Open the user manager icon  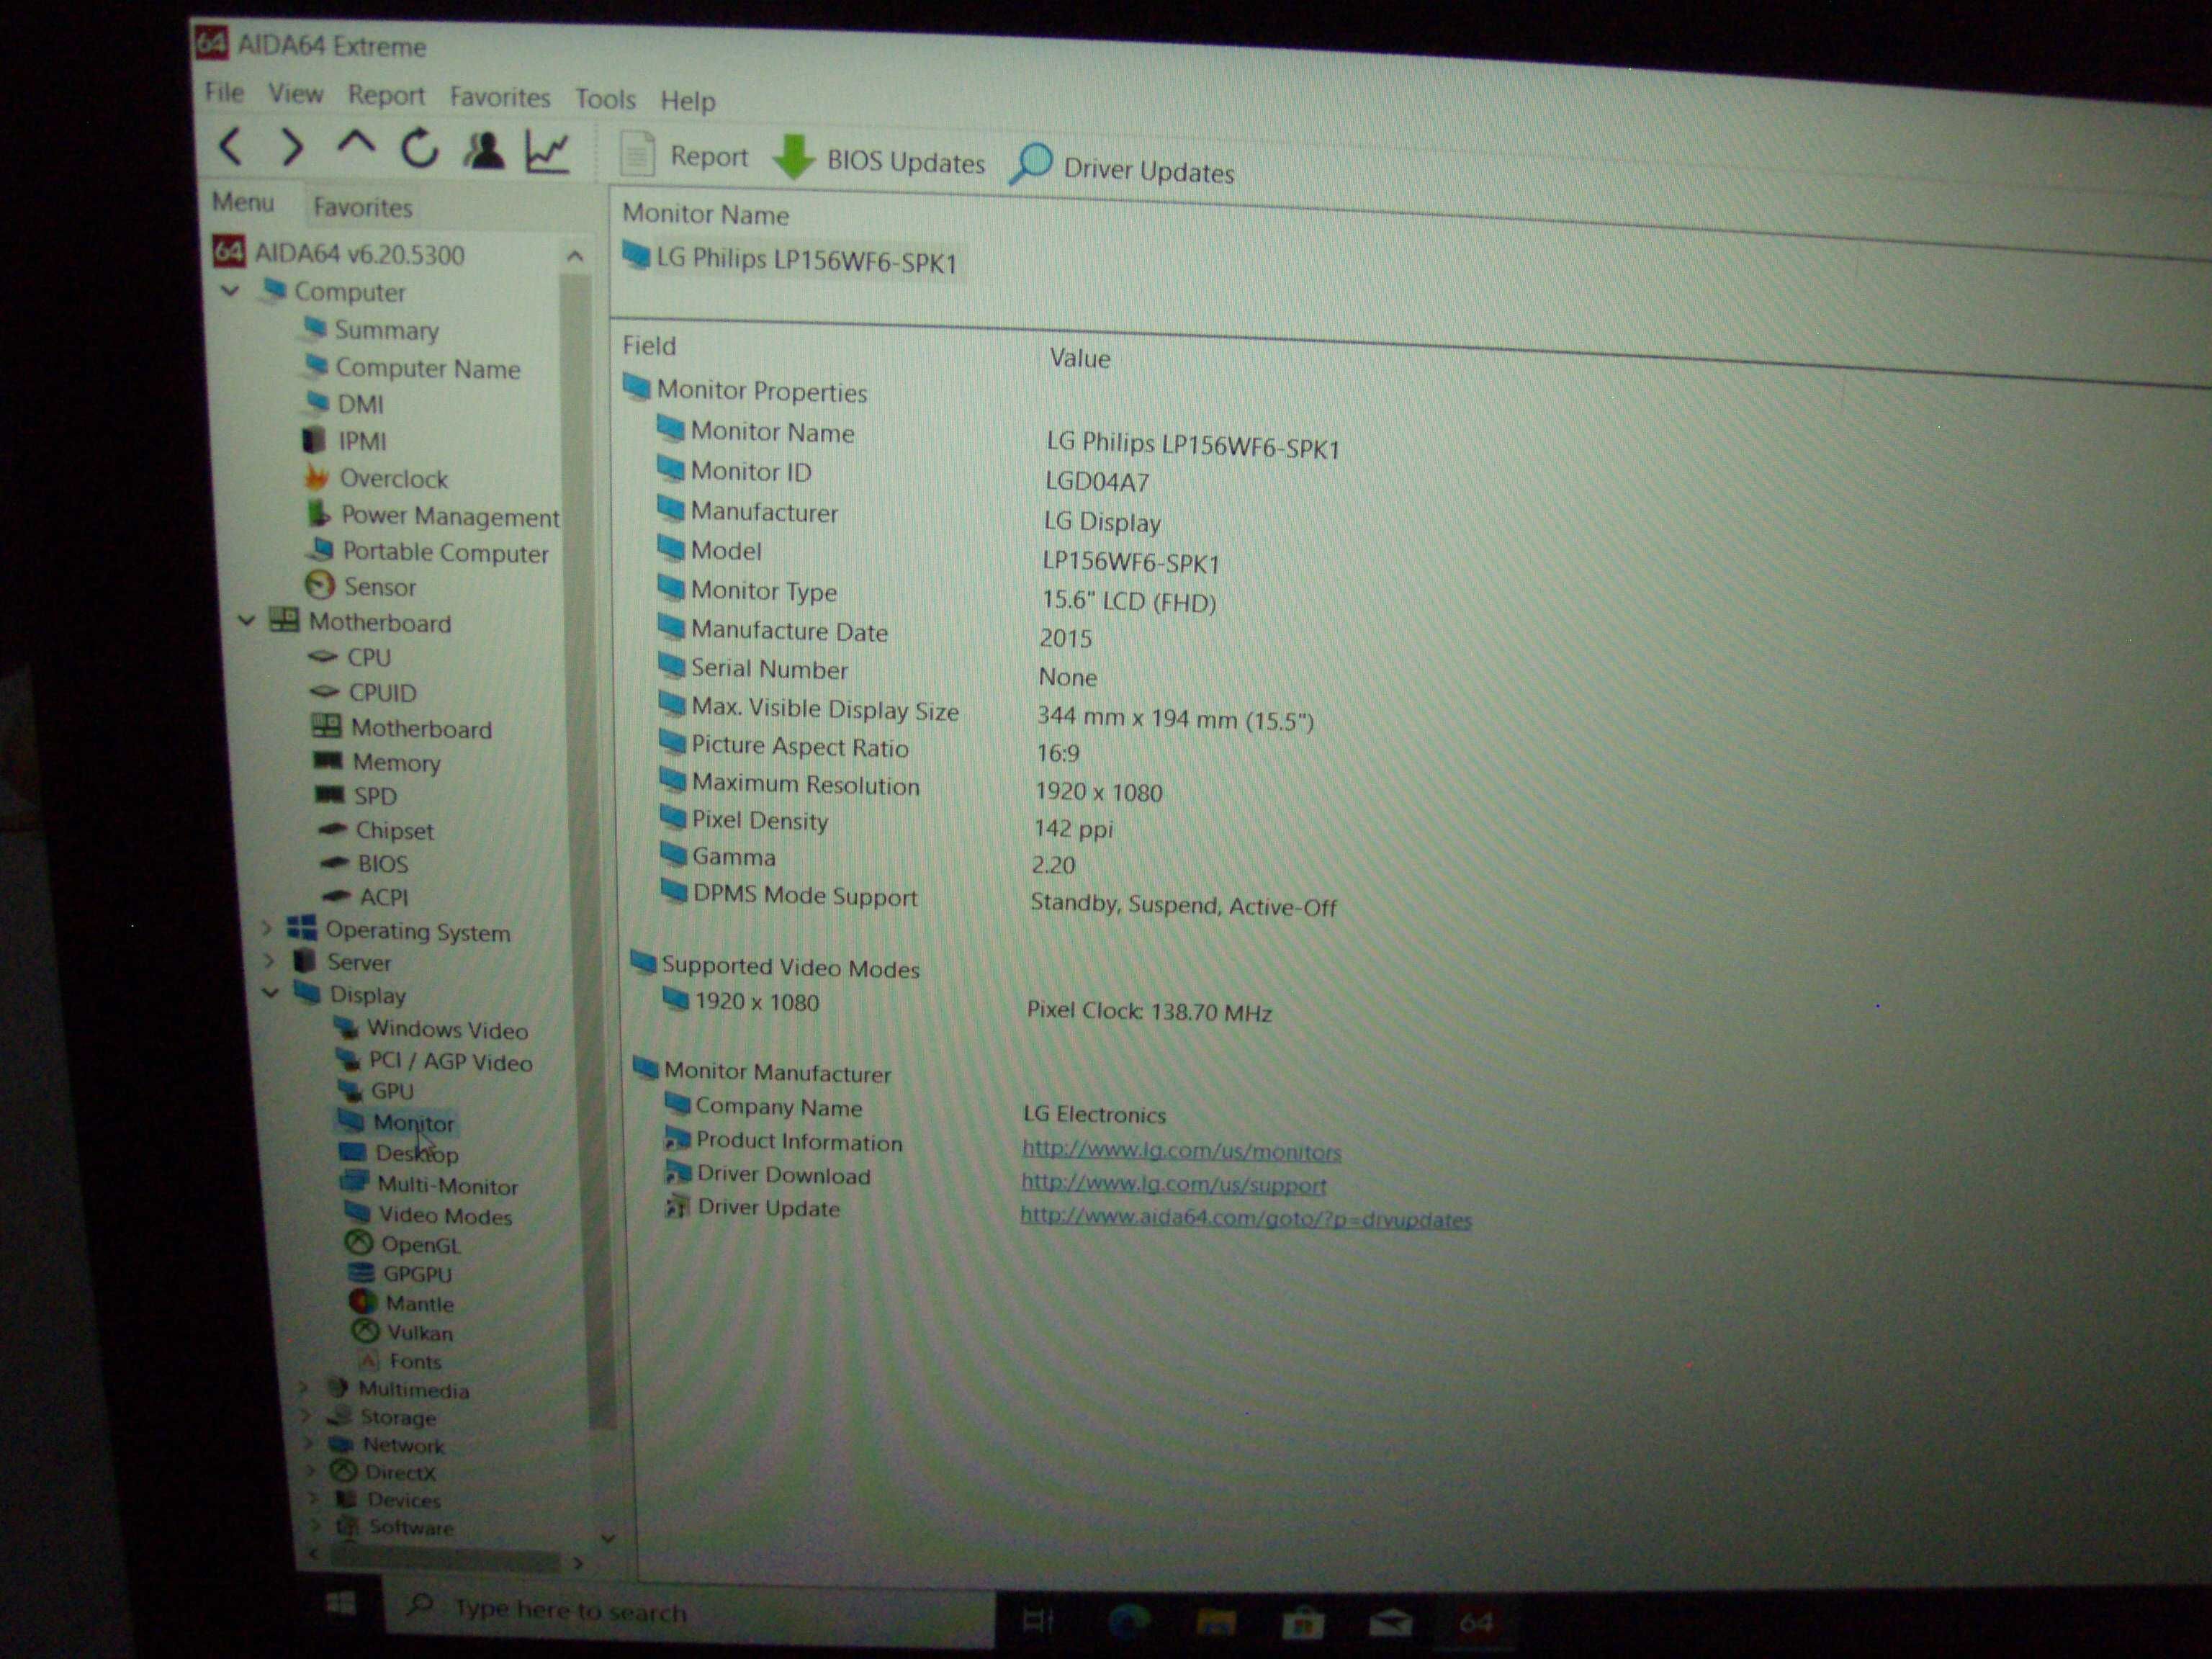485,151
